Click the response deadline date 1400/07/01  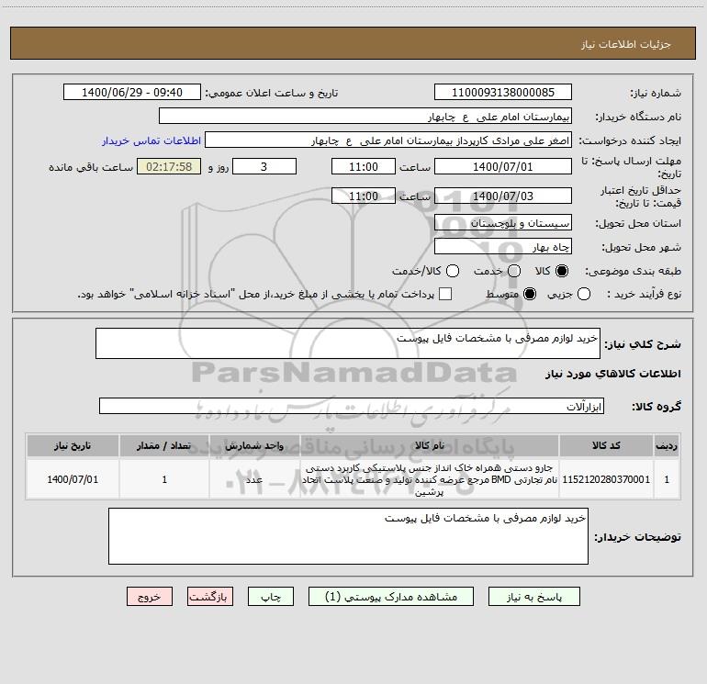pos(503,166)
